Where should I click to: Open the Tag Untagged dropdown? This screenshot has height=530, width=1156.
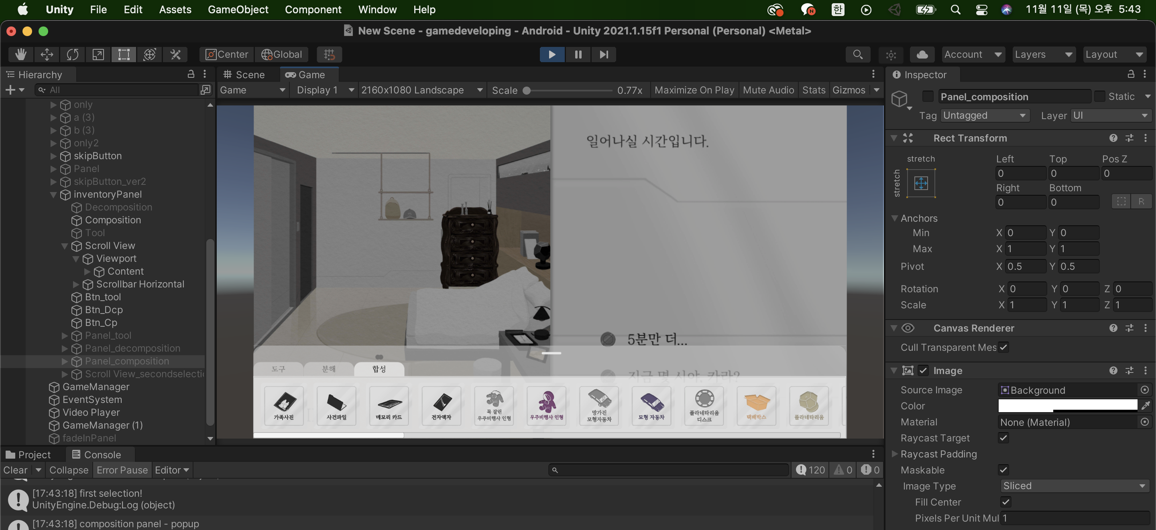click(985, 115)
